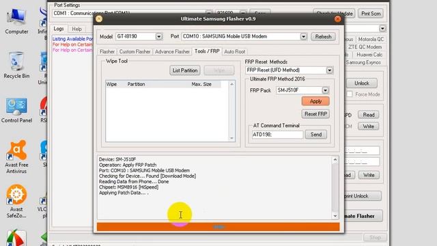Select the Samsung Exynos tab
Screen dimensions: 437x246
[363, 62]
